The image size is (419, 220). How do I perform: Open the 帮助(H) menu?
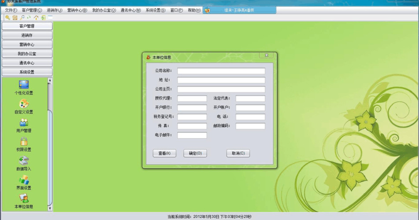[194, 10]
